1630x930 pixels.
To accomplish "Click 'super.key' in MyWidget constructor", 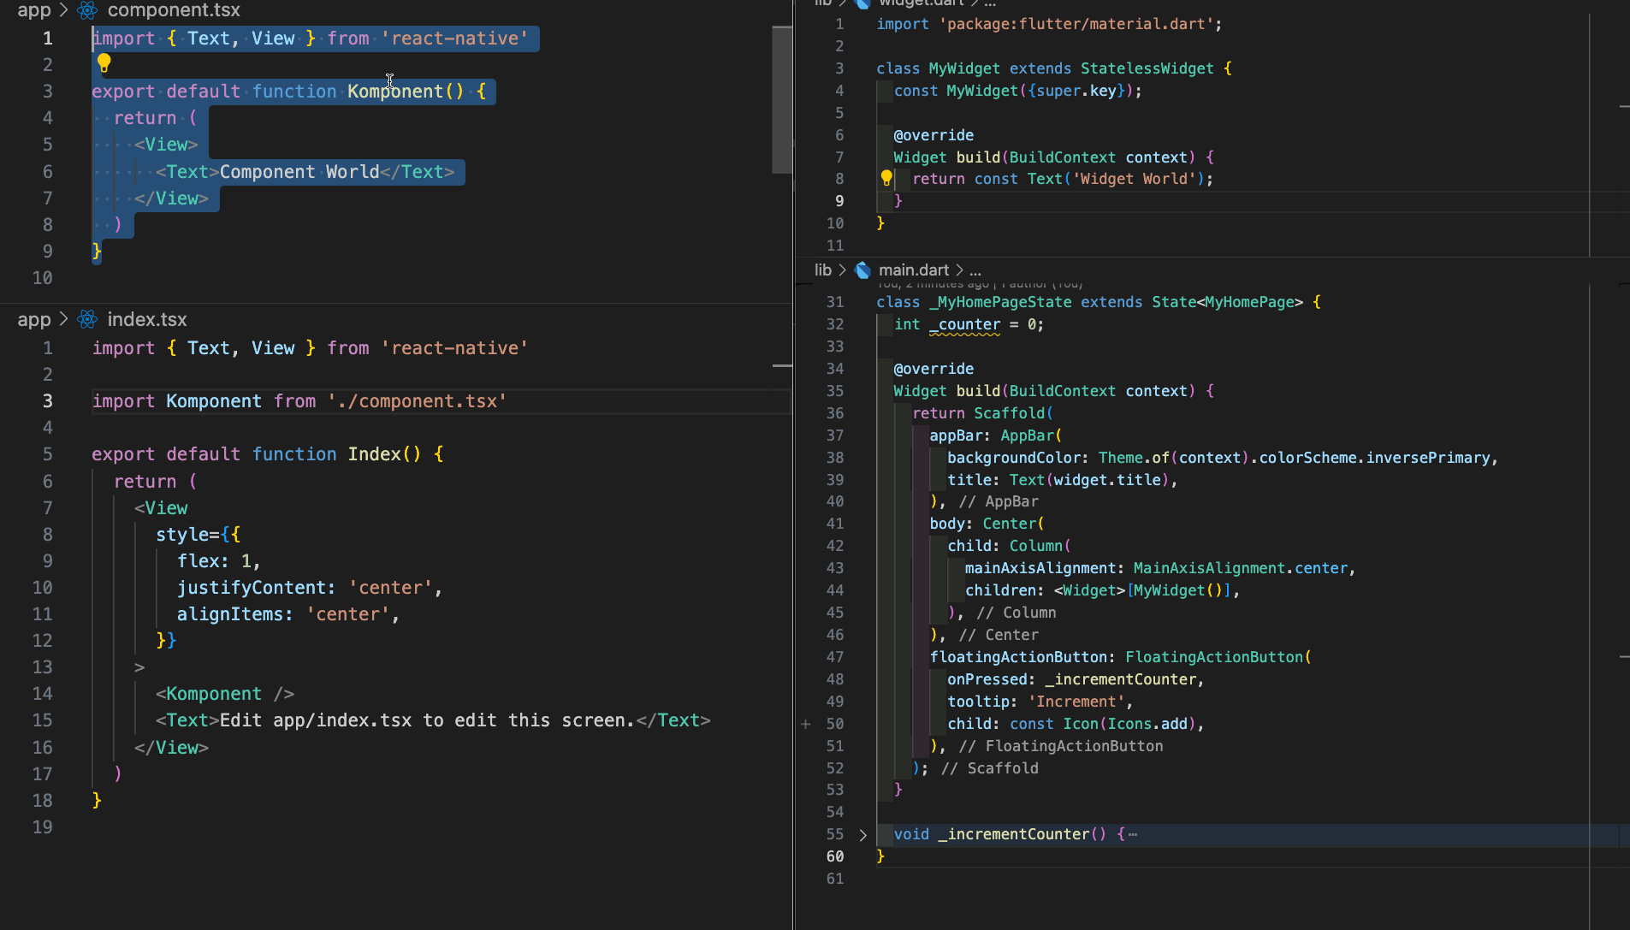I will (x=1076, y=91).
